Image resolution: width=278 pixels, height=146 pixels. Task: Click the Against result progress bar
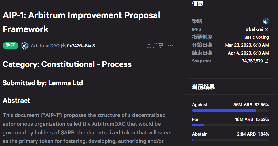click(x=230, y=110)
